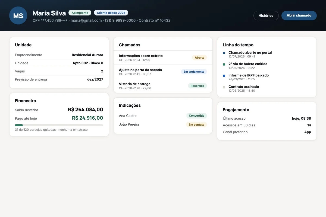This screenshot has width=326, height=217.
Task: Click the Último acesso value hoje, 09:38
Action: tap(302, 118)
